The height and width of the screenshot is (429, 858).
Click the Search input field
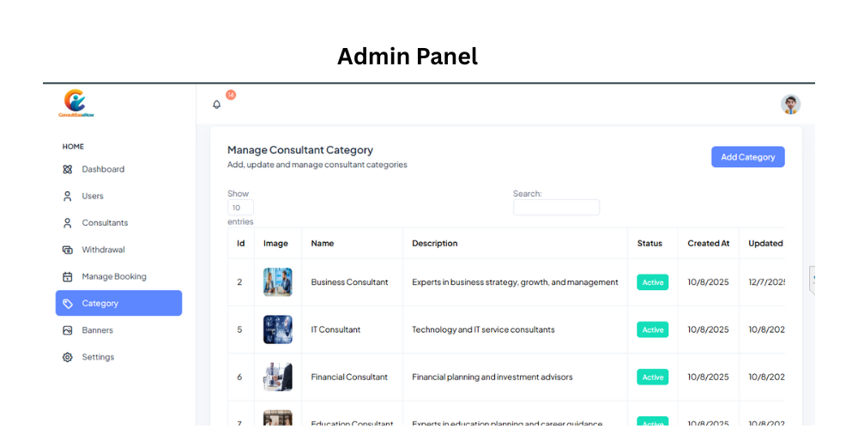coord(557,208)
